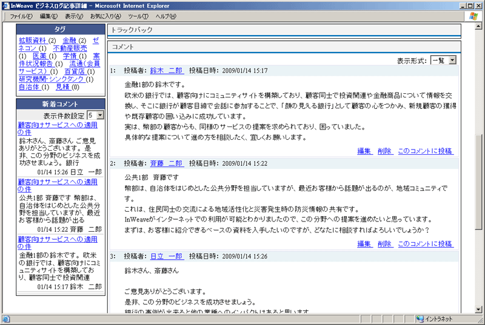
Task: Click the page icon at status bar left
Action: click(5, 319)
